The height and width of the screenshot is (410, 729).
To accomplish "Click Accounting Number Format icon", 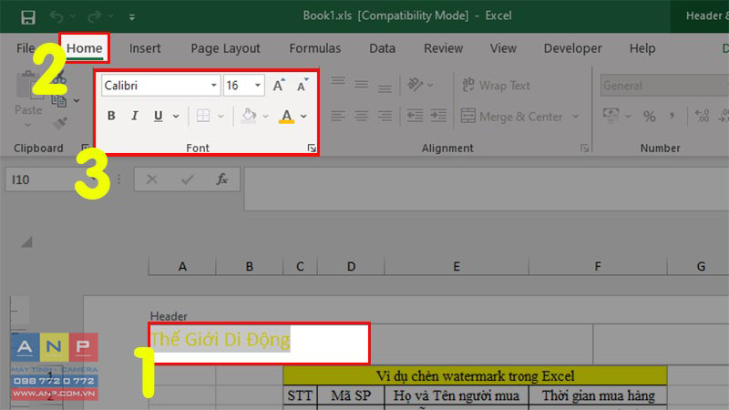I will point(611,115).
